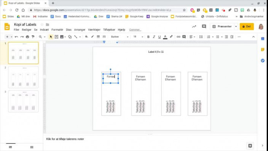Toggle Italic formatting
The image size is (268, 151).
(x=154, y=37)
